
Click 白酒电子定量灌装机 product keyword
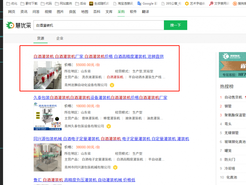tap(97, 159)
